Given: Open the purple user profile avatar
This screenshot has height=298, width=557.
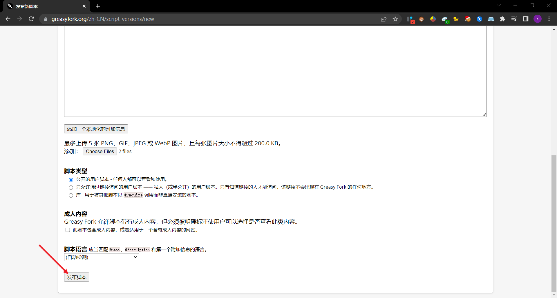Looking at the screenshot, I should pos(538,19).
